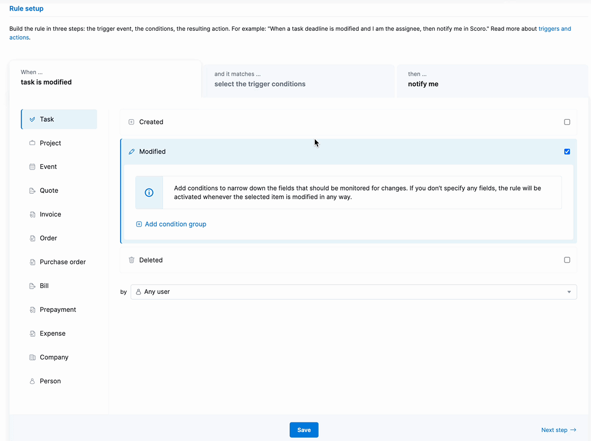Viewport: 591px width, 441px height.
Task: Click the Task checkmark icon in sidebar
Action: coord(32,119)
